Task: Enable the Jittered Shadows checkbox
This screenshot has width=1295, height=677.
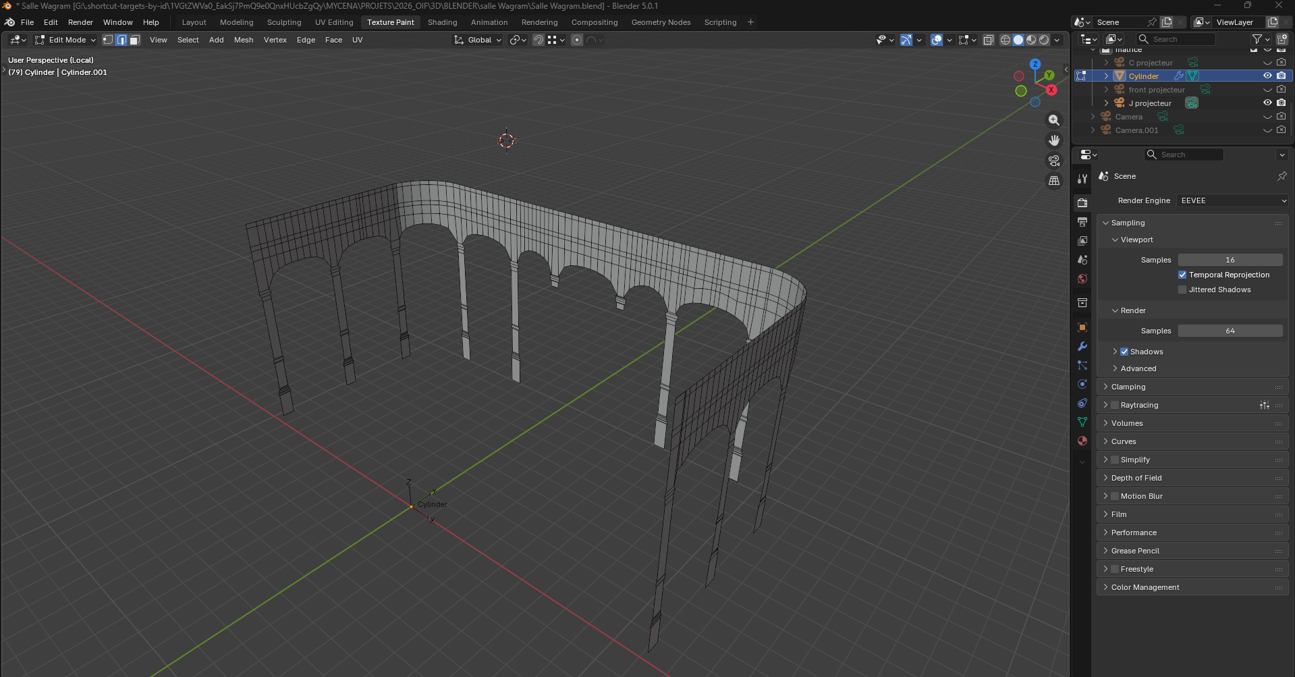Action: (x=1182, y=290)
